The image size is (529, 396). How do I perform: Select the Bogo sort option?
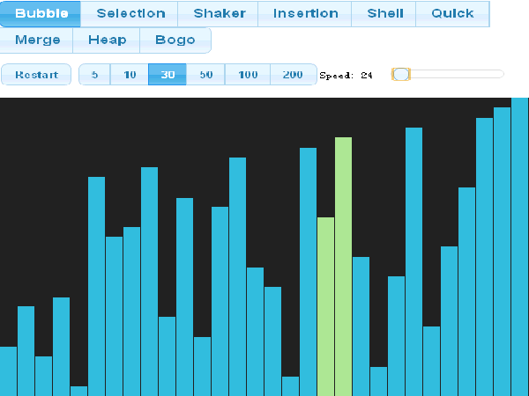pos(175,40)
